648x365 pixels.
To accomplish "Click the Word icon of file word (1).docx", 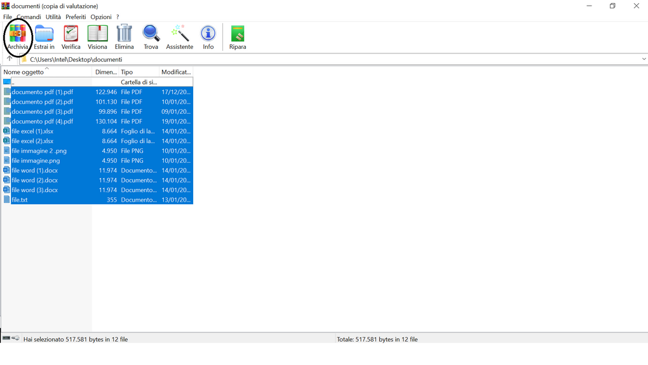I will [6, 170].
